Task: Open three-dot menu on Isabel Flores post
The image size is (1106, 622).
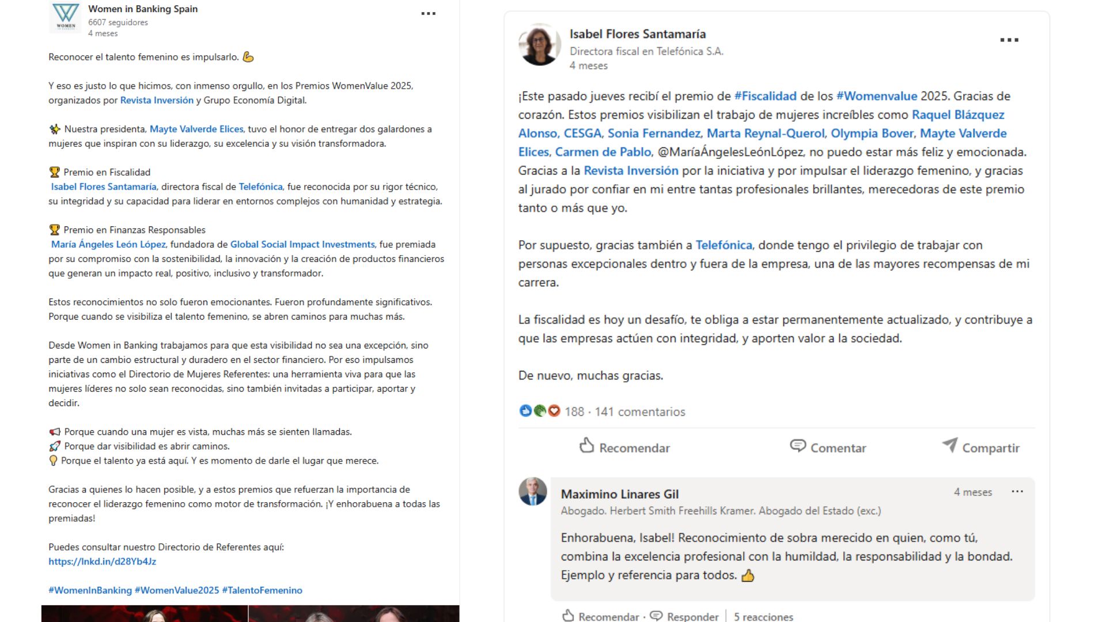Action: point(1009,40)
